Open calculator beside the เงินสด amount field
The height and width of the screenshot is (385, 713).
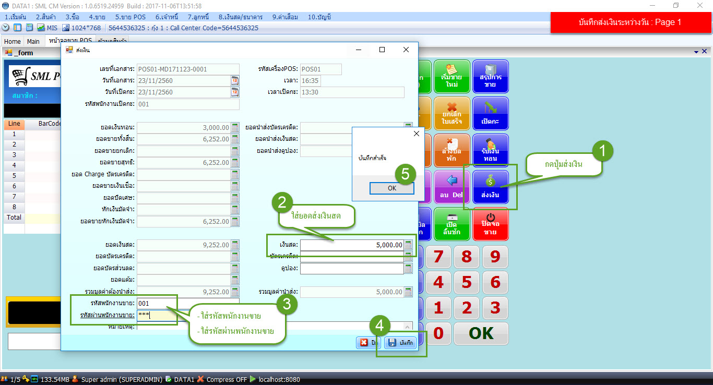click(x=408, y=245)
